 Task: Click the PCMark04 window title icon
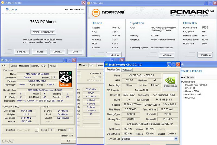(x=89, y=3)
